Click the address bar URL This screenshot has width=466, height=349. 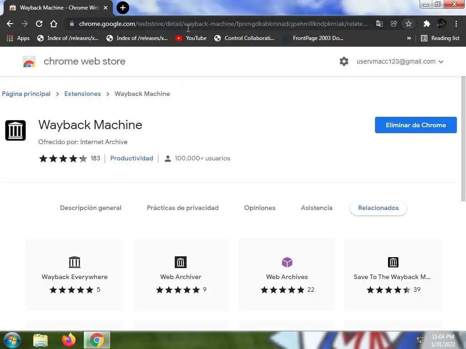point(223,24)
